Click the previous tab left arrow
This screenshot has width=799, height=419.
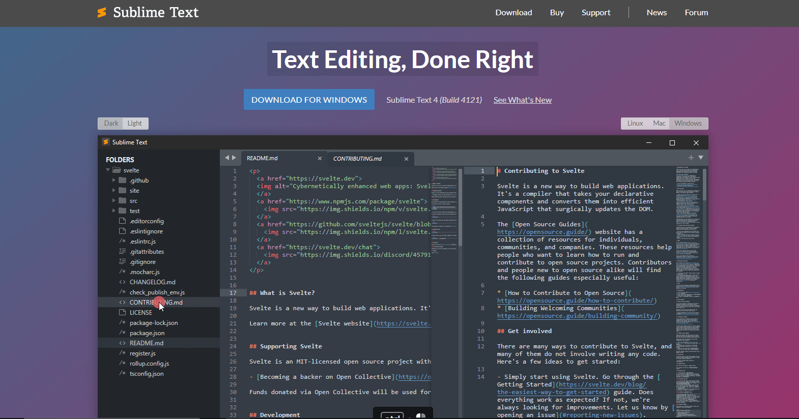227,158
